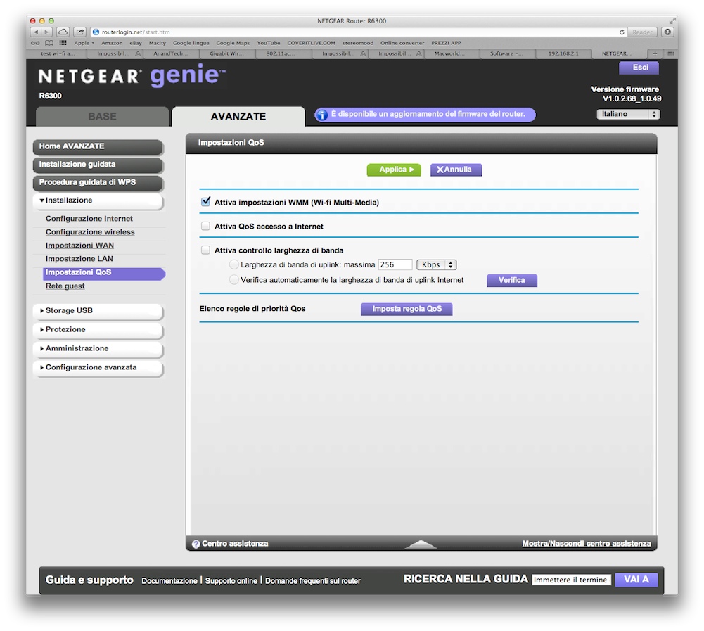Add a new tab with plus icon
The image size is (704, 631).
(x=655, y=53)
